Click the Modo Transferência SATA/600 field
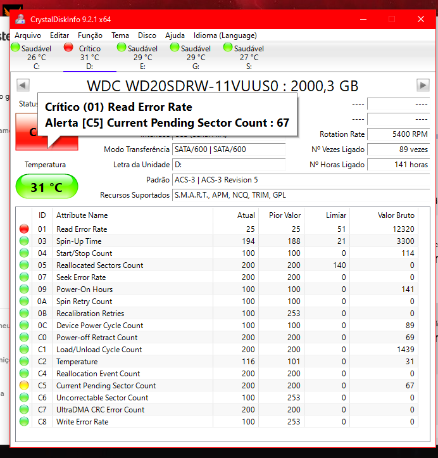The image size is (438, 458). point(228,149)
